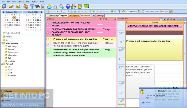Click the green back arrow circle icon
The image size is (187, 108).
tap(112, 12)
